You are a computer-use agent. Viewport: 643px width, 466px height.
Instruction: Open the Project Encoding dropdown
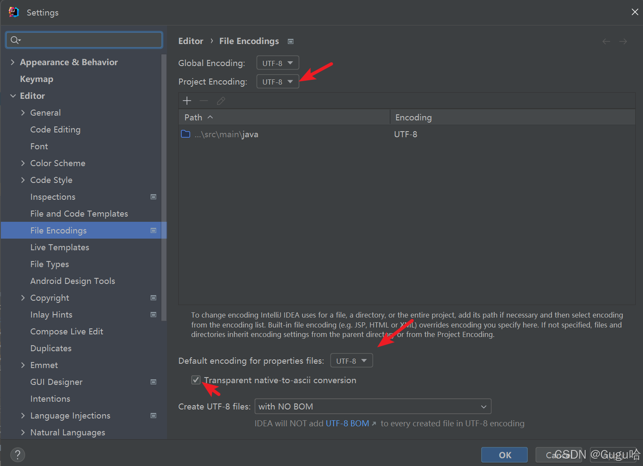tap(277, 81)
